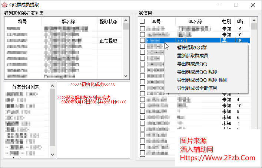Click the 2020年8月12日 timestamp log line
The height and width of the screenshot is (168, 262).
click(x=93, y=102)
